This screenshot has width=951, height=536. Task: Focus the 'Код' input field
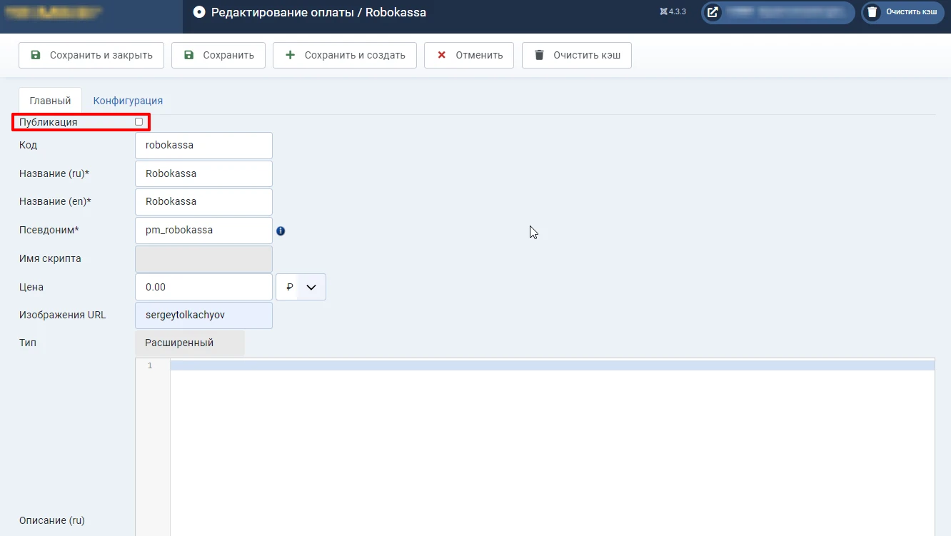(203, 145)
